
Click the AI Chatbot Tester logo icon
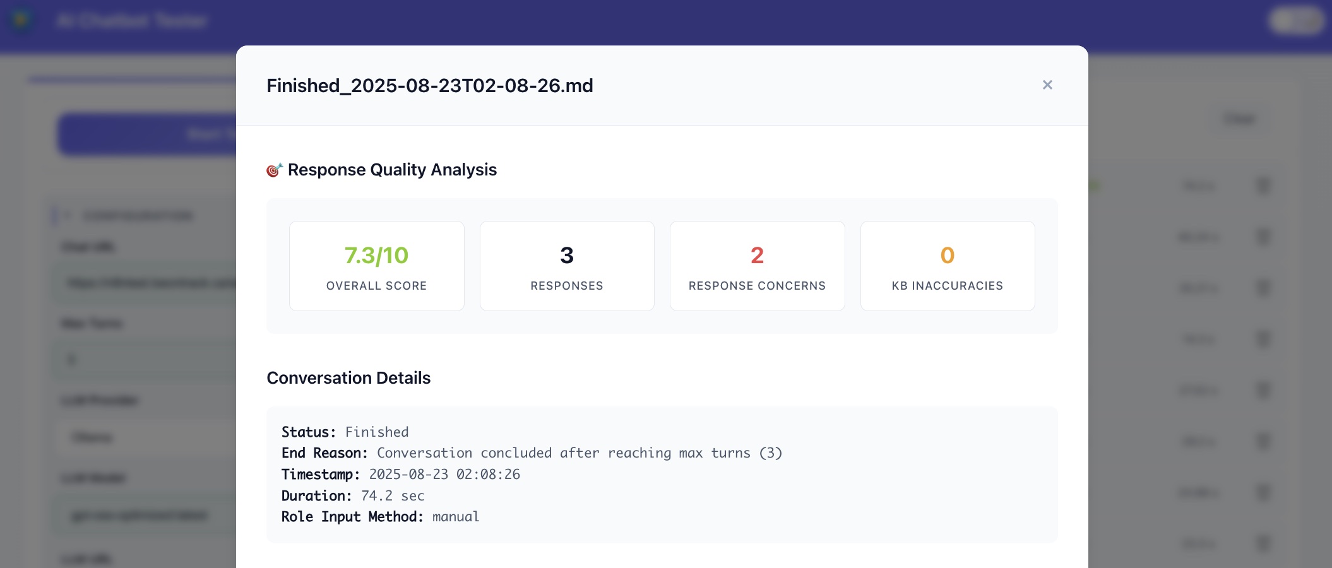coord(21,20)
